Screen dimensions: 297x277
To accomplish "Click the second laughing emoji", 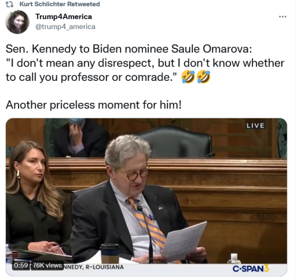I will tap(204, 77).
